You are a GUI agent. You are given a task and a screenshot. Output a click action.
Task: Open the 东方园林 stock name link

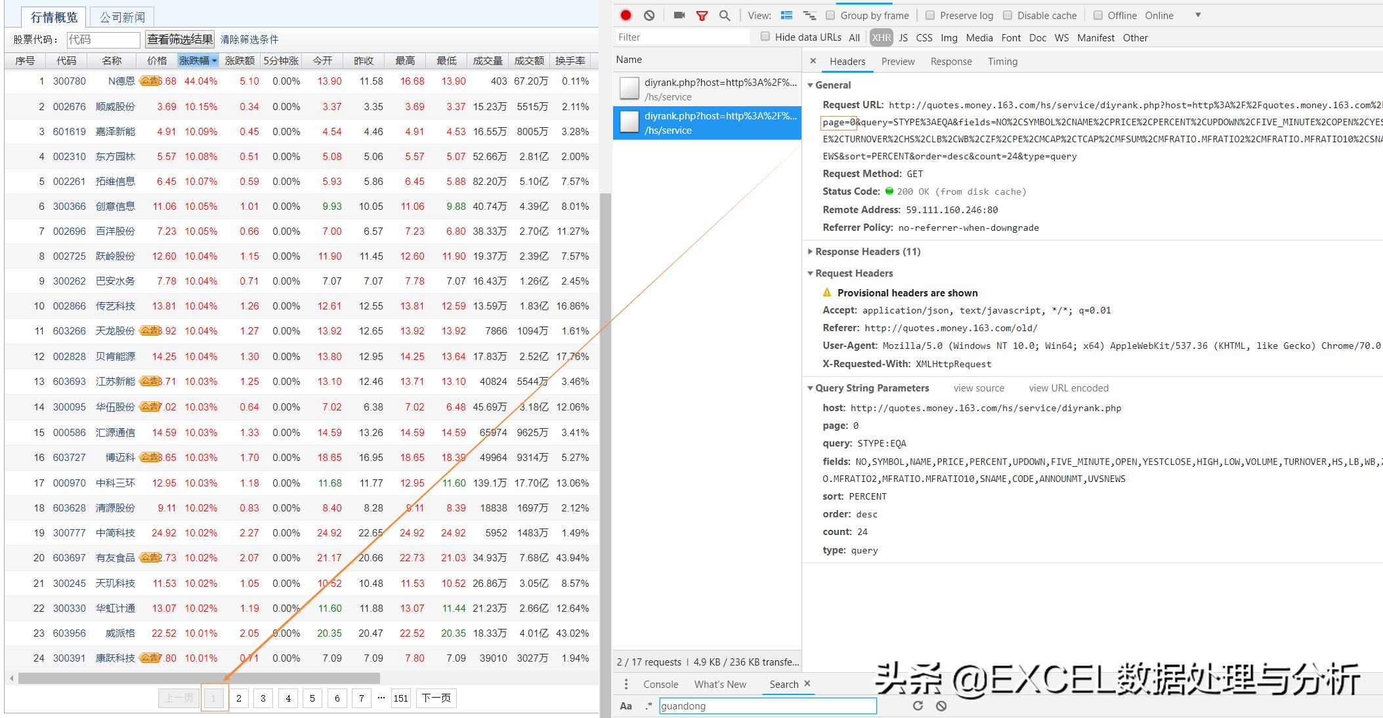point(116,157)
